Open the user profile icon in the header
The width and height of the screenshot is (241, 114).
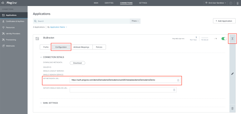pyautogui.click(x=237, y=3)
